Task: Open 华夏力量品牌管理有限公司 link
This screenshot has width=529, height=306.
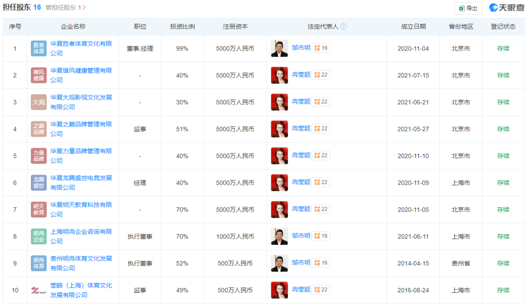Action: tap(81, 156)
